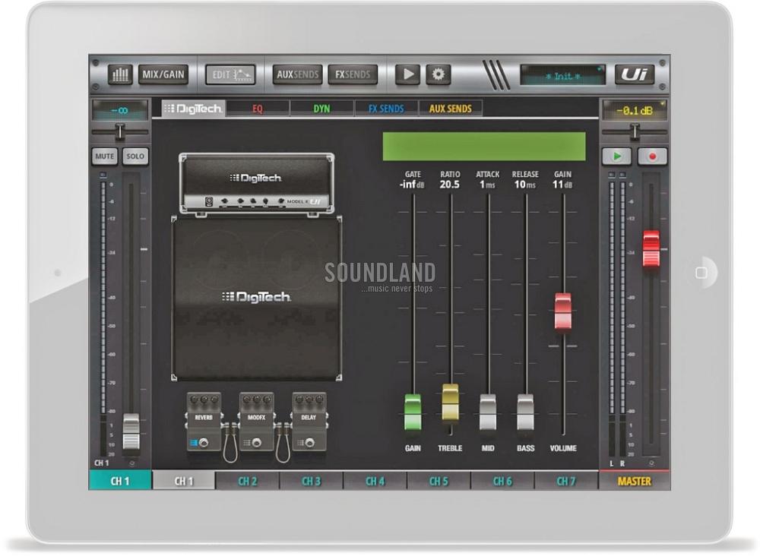
Task: Click the green amp display screen
Action: tap(483, 147)
